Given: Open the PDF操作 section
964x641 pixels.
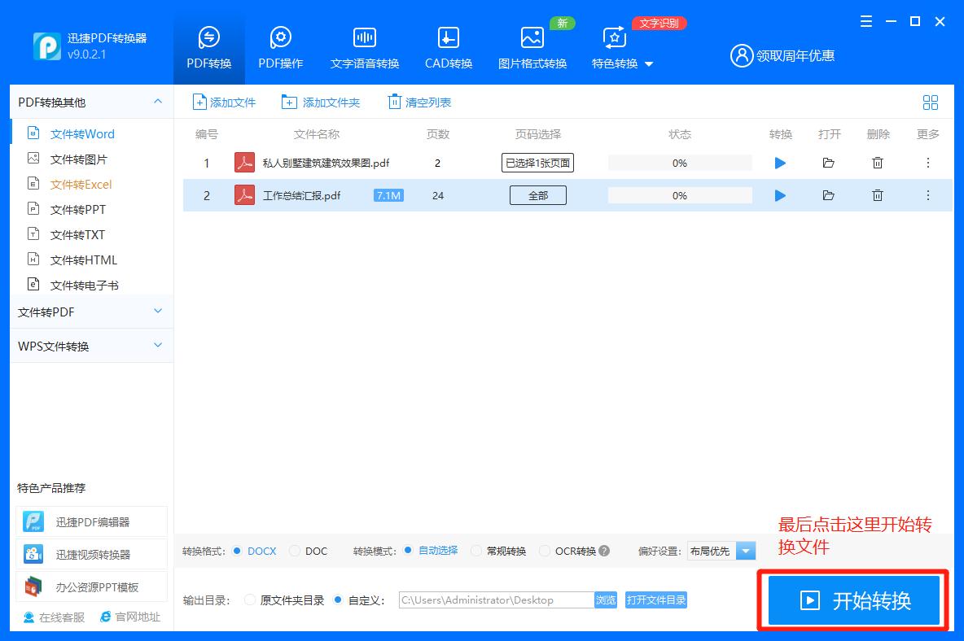Looking at the screenshot, I should point(280,45).
